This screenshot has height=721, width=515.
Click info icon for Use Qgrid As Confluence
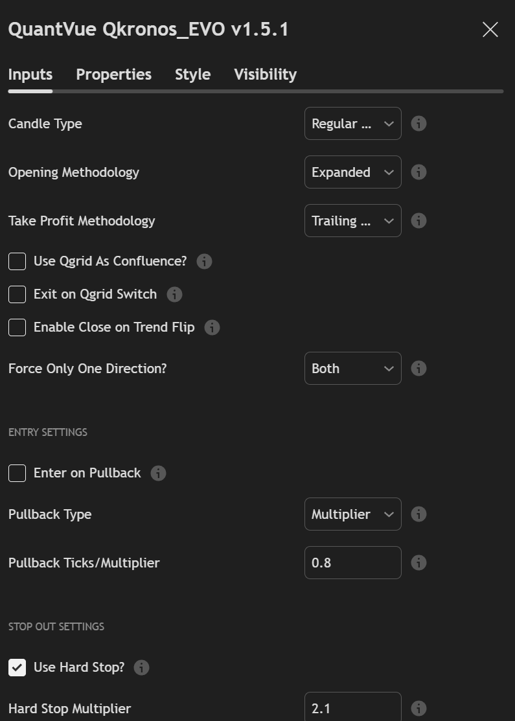click(x=204, y=261)
